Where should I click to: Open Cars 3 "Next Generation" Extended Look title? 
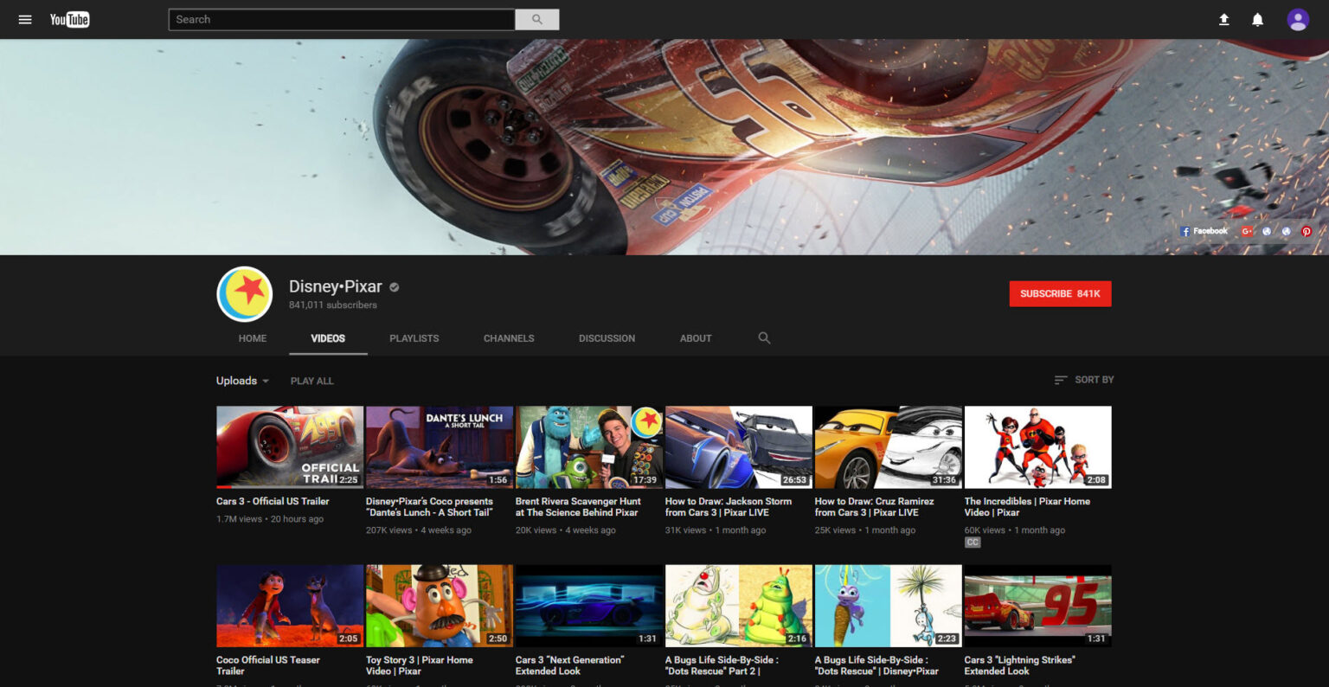point(569,665)
